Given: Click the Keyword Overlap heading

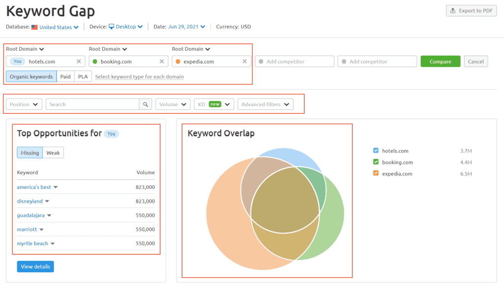Looking at the screenshot, I should click(x=221, y=133).
